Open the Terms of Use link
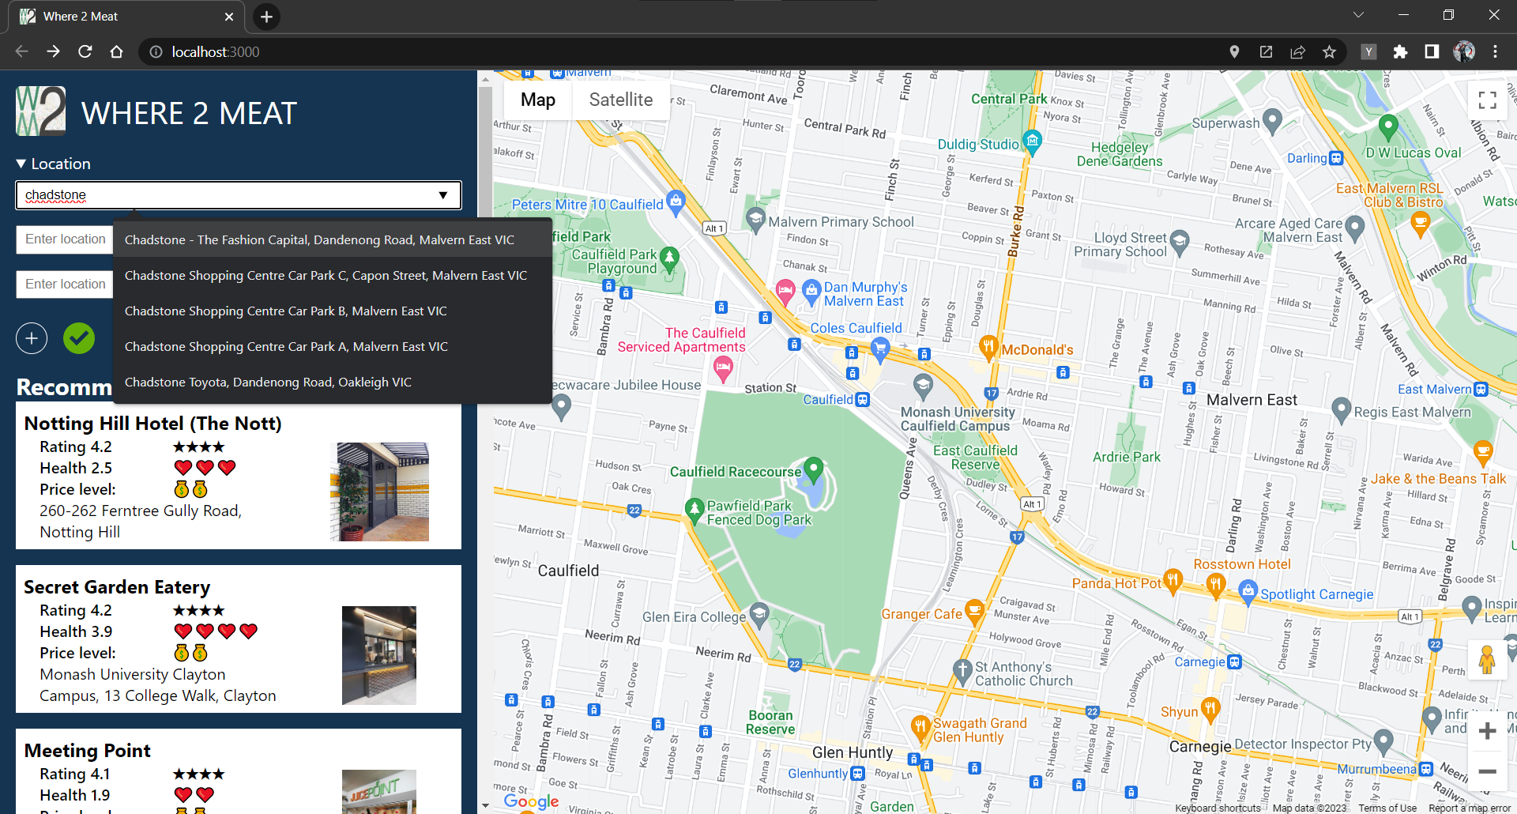The height and width of the screenshot is (814, 1517). [x=1387, y=808]
